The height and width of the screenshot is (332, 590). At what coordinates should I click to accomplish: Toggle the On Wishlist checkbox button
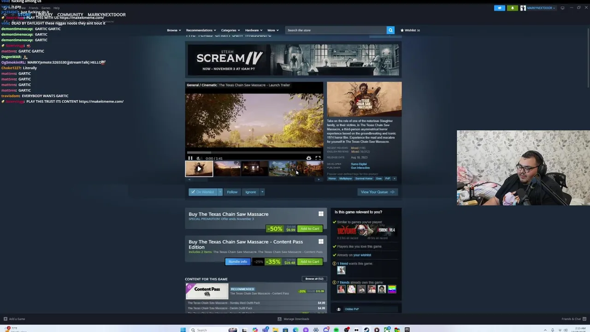coord(203,192)
